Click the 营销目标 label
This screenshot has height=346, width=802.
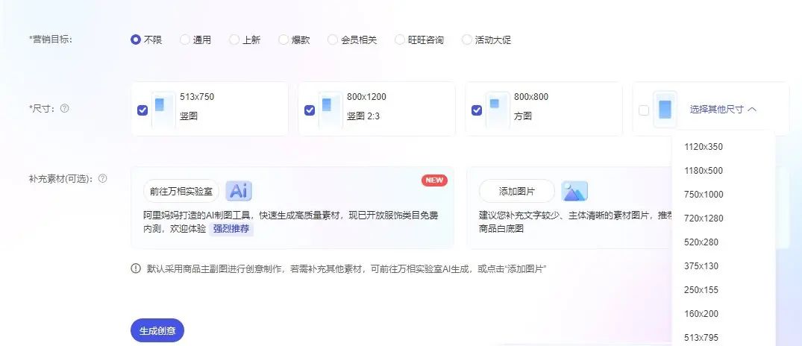[51, 40]
